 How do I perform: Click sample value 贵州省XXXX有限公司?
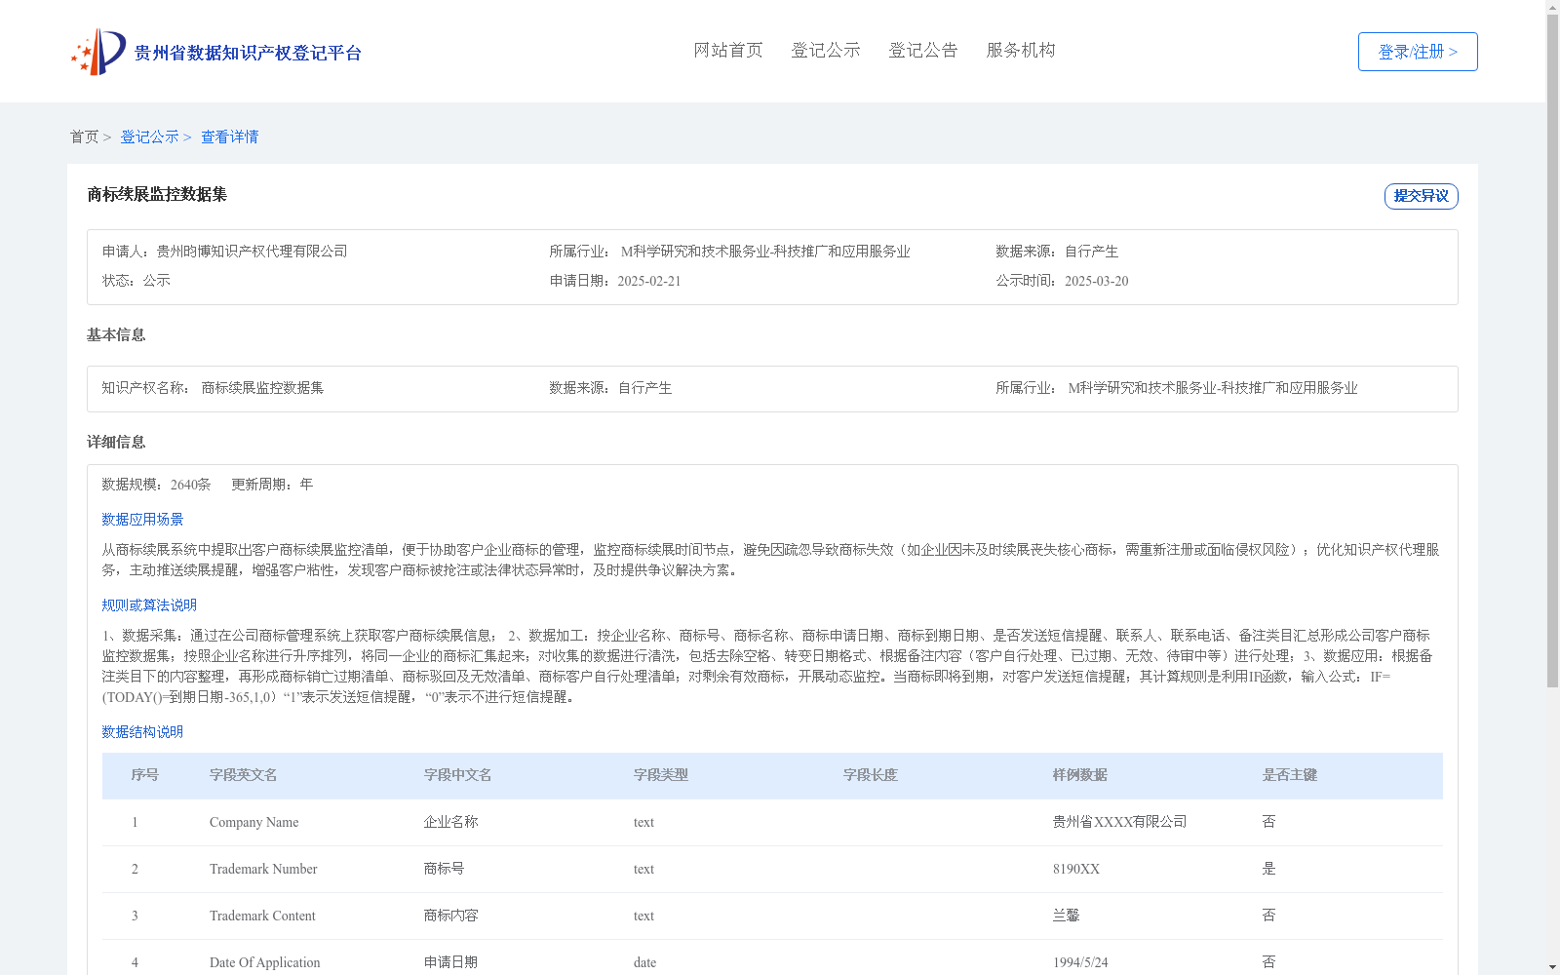pyautogui.click(x=1120, y=822)
